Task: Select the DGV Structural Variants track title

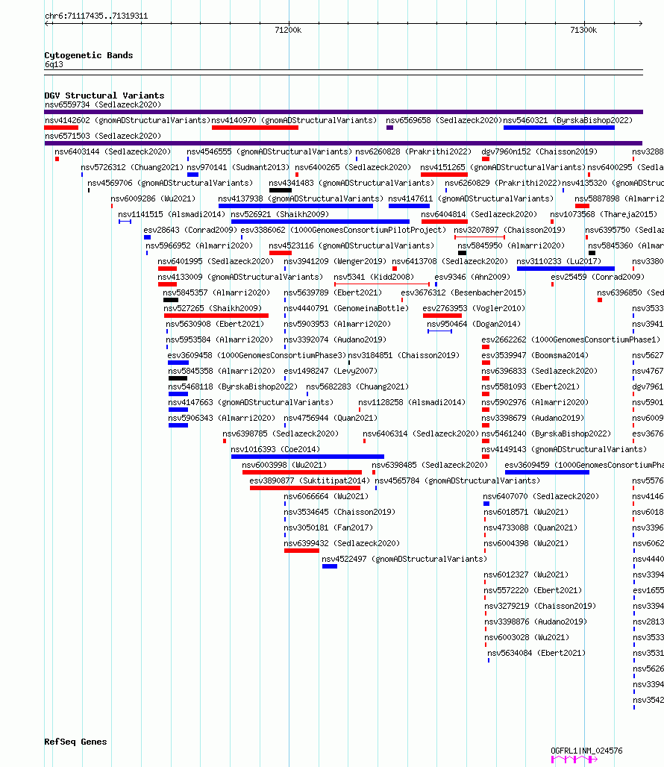Action: click(104, 96)
